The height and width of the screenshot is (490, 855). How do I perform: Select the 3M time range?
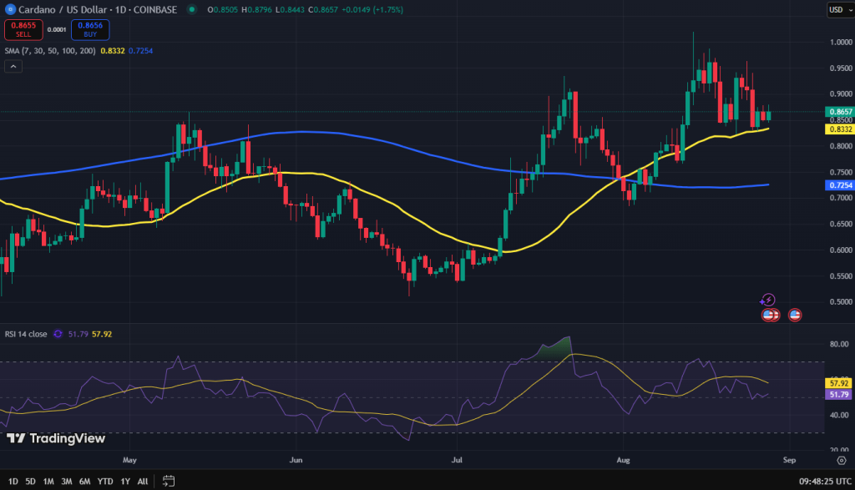click(x=67, y=482)
